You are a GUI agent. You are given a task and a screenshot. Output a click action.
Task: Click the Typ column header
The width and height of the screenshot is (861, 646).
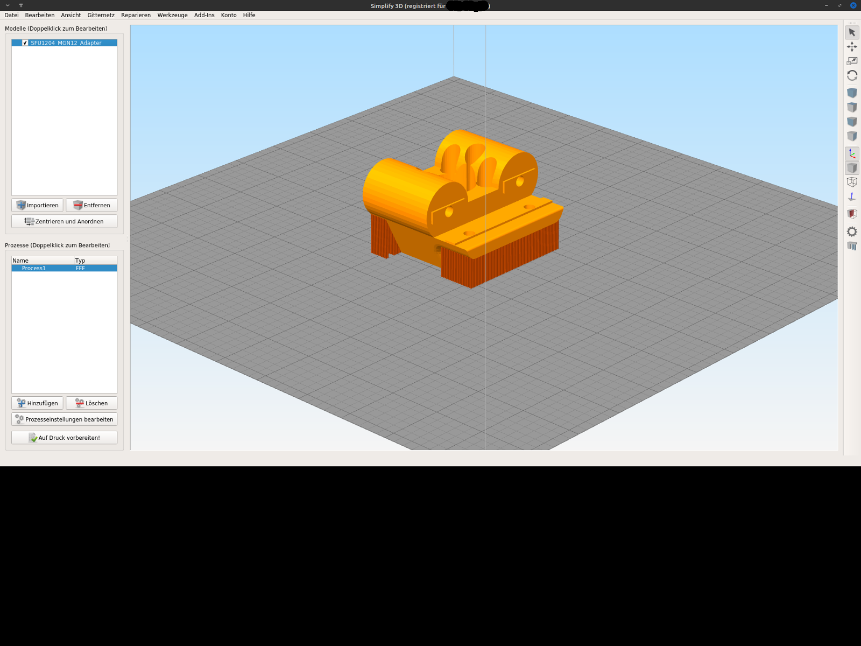95,261
